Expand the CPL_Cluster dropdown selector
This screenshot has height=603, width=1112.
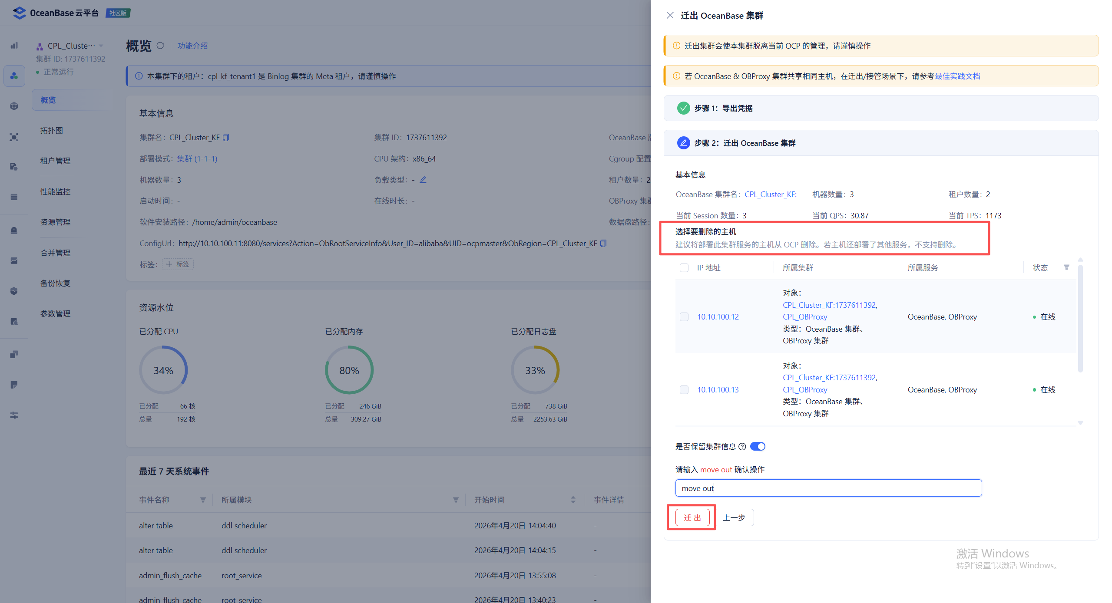click(101, 46)
